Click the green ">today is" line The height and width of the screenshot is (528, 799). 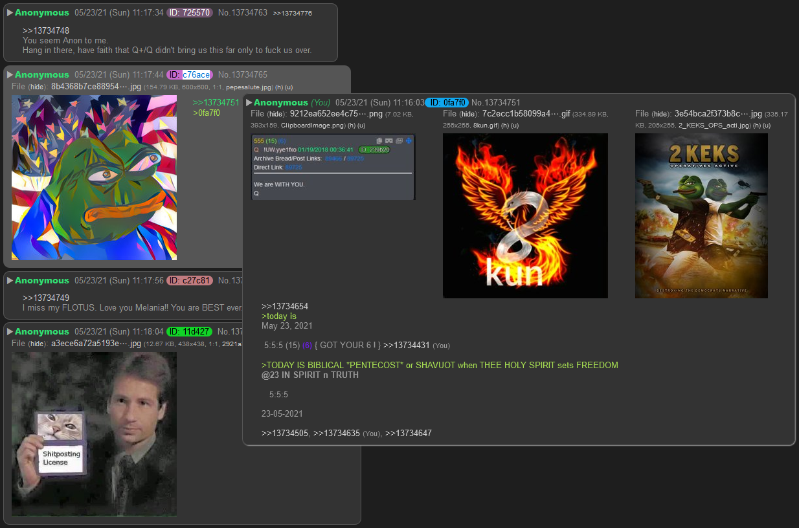[x=279, y=316]
